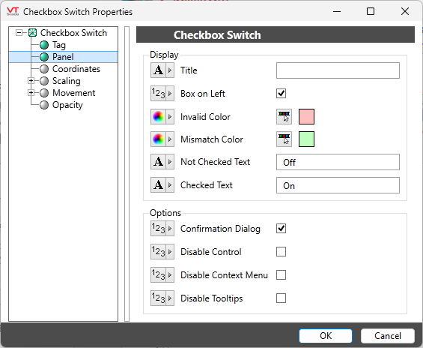
Task: Open the Coordinates section in the tree
Action: click(76, 69)
